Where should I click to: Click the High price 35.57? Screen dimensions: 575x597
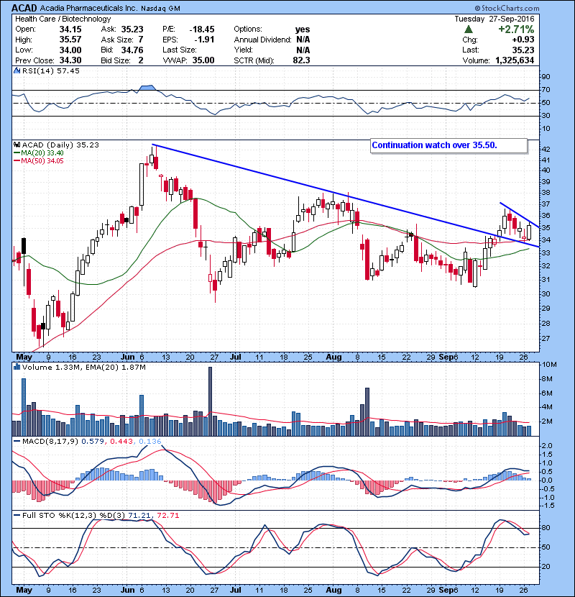[70, 40]
